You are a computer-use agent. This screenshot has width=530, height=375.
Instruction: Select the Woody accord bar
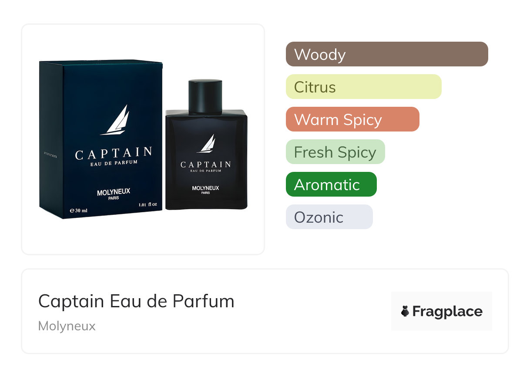(x=387, y=54)
